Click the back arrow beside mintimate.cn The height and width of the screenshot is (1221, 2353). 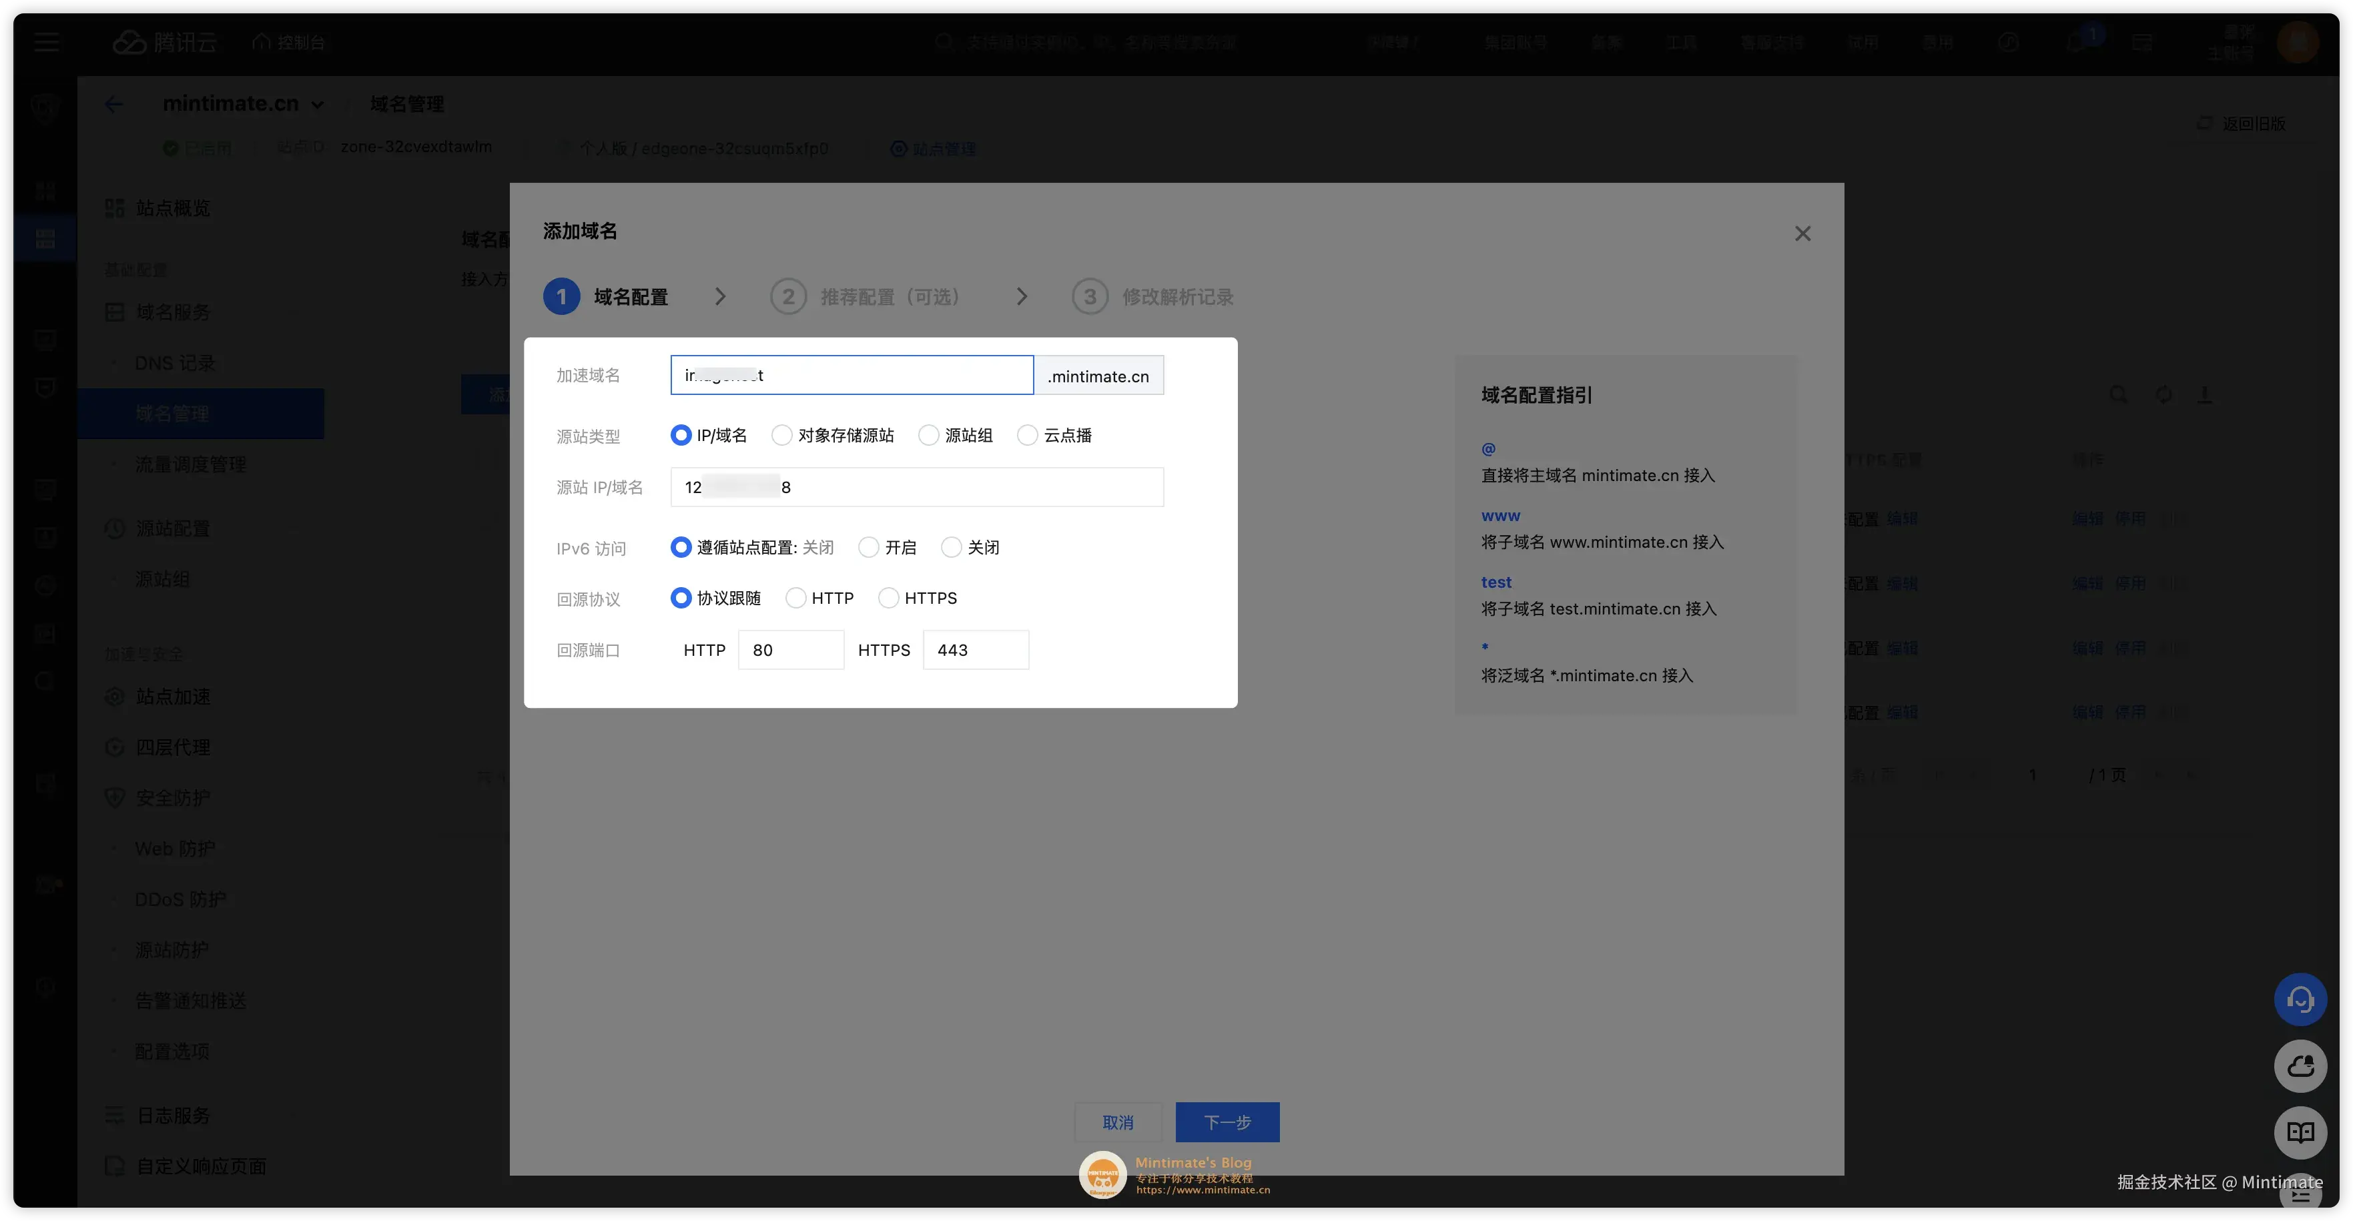click(113, 103)
